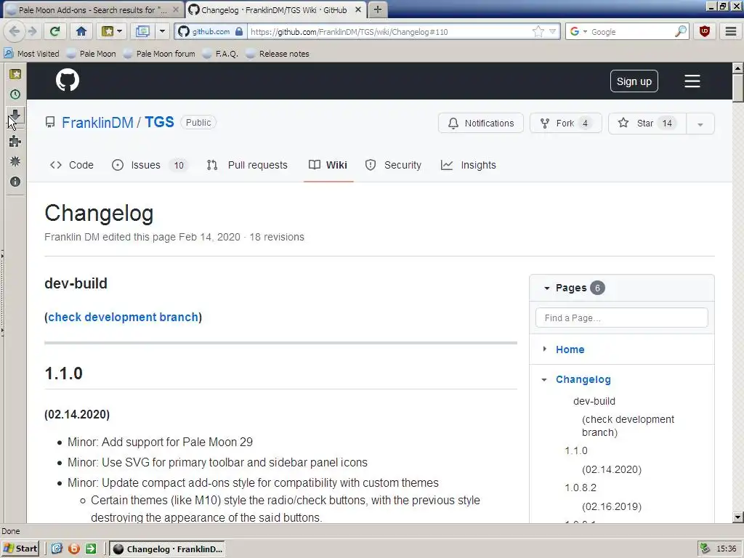Open the uBlock Origin extension icon
This screenshot has height=558, width=744.
pos(705,32)
